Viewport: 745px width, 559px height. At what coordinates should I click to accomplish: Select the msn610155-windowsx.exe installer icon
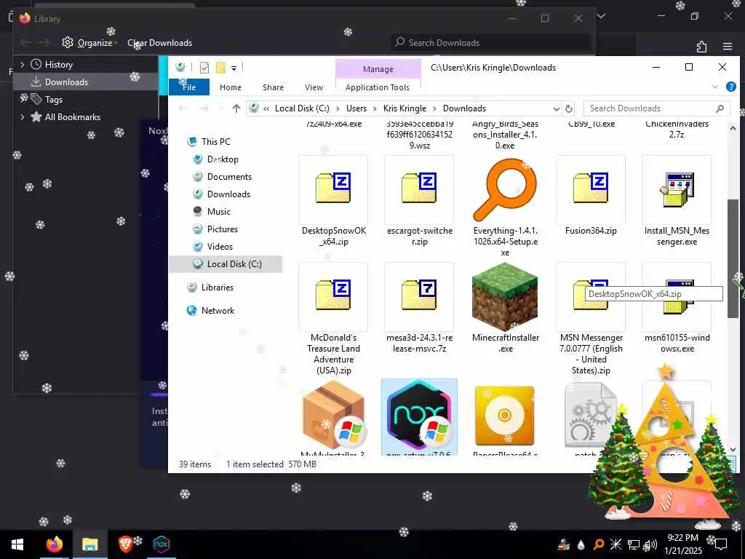point(677,296)
